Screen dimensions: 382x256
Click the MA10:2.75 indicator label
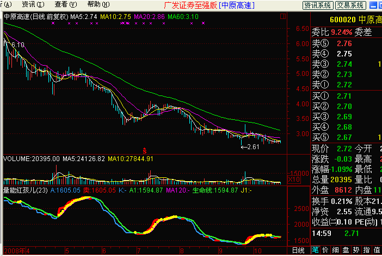(x=115, y=17)
